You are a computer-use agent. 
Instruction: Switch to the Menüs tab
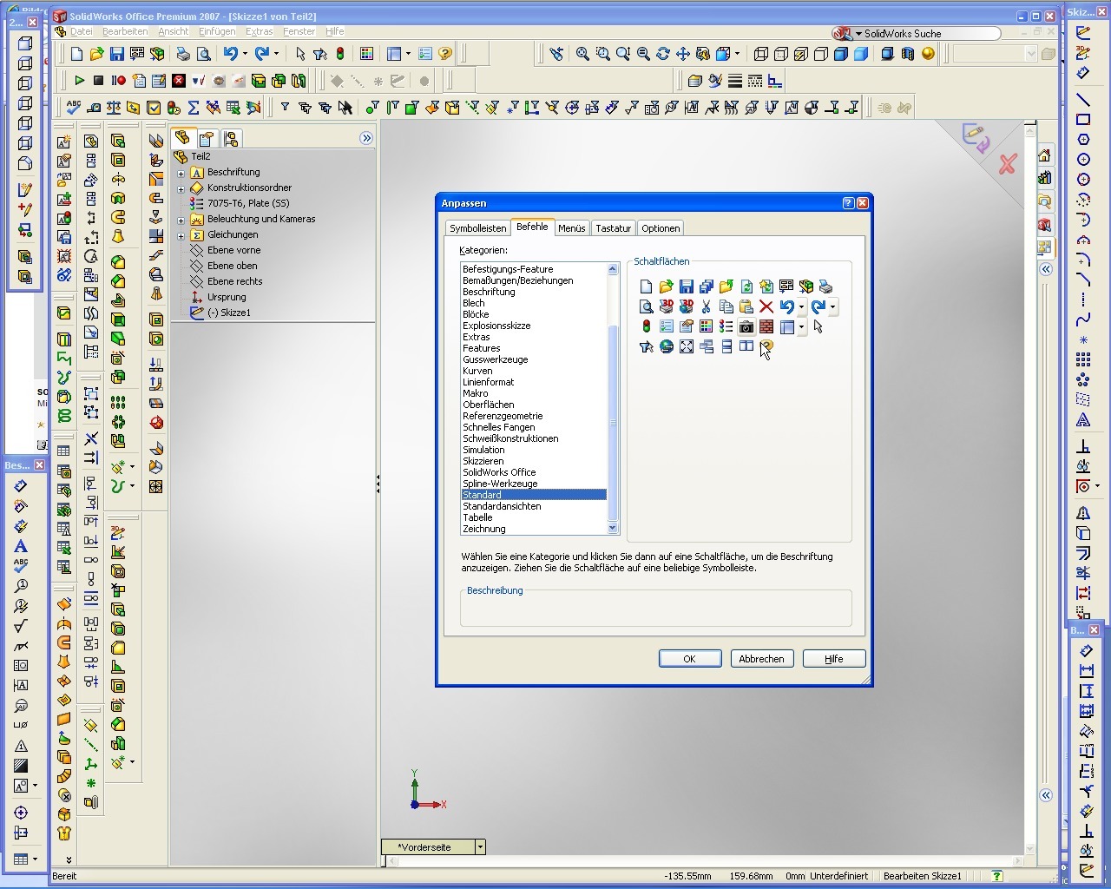[571, 228]
